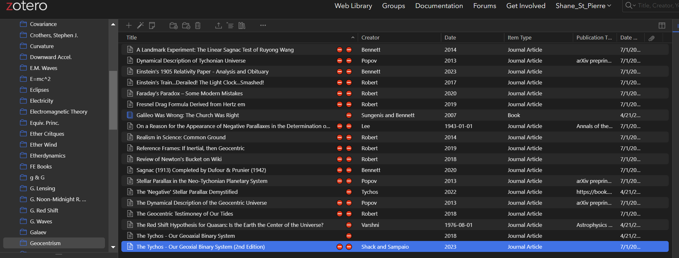Open the Crothers, Stephen J. collection
This screenshot has height=258, width=679.
[54, 35]
